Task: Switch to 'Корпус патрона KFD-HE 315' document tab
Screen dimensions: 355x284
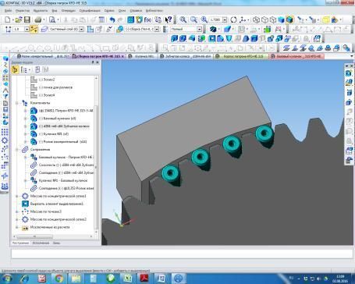Action: [240, 56]
